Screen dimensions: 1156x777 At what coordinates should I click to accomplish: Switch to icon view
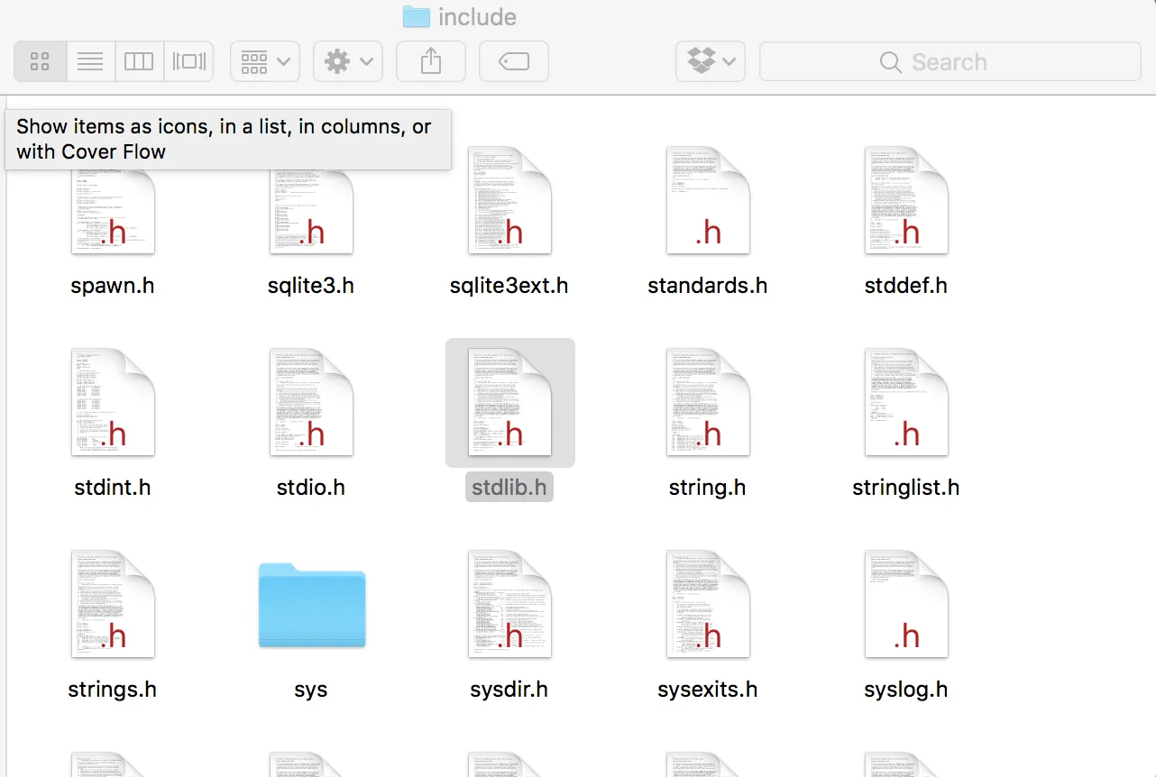[x=40, y=62]
